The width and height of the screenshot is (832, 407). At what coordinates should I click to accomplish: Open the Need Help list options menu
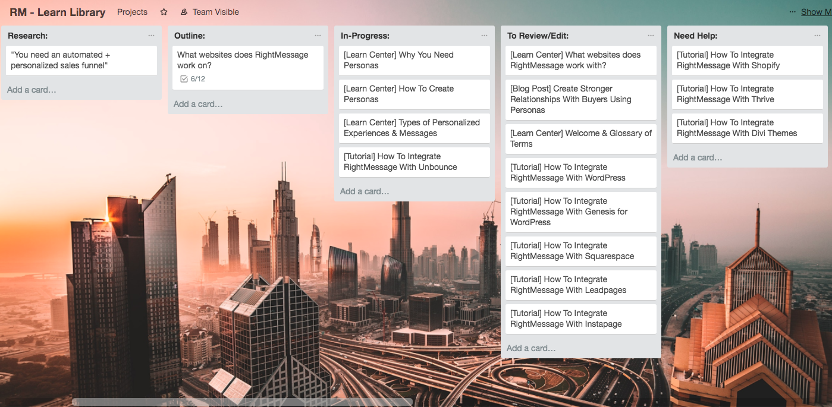pos(818,36)
